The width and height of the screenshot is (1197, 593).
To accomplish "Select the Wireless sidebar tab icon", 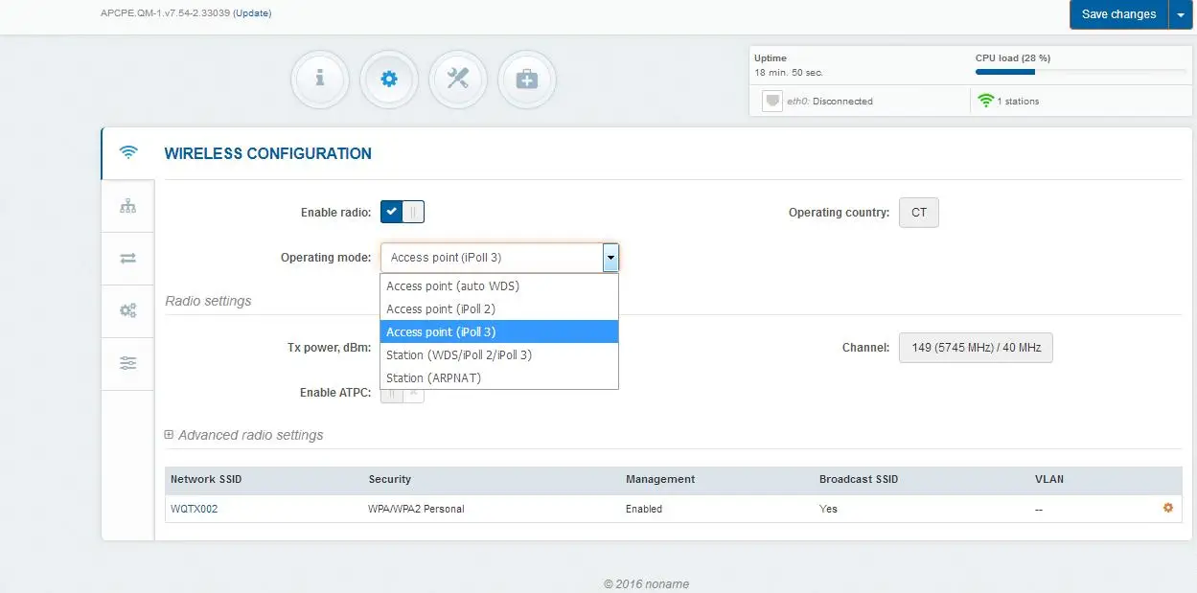I will [127, 153].
